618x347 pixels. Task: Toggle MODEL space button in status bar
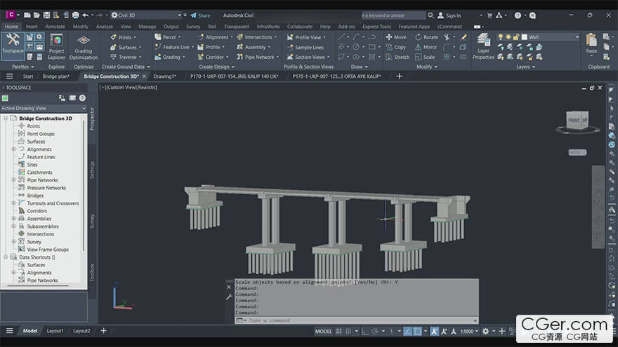point(323,332)
